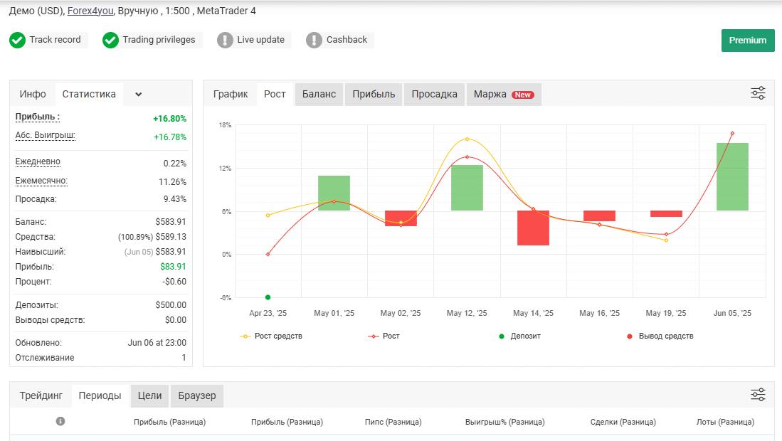The width and height of the screenshot is (782, 441).
Task: Click the Пипс (Разница) column header
Action: [393, 422]
